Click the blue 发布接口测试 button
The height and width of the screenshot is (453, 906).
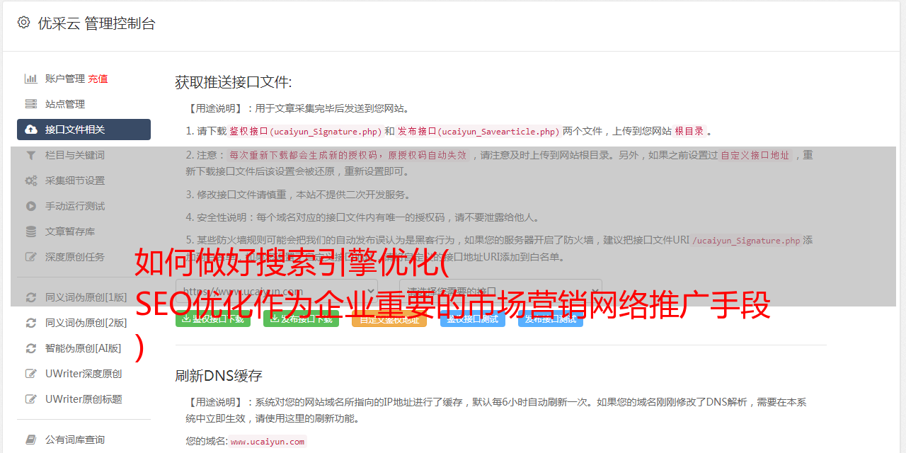point(551,319)
